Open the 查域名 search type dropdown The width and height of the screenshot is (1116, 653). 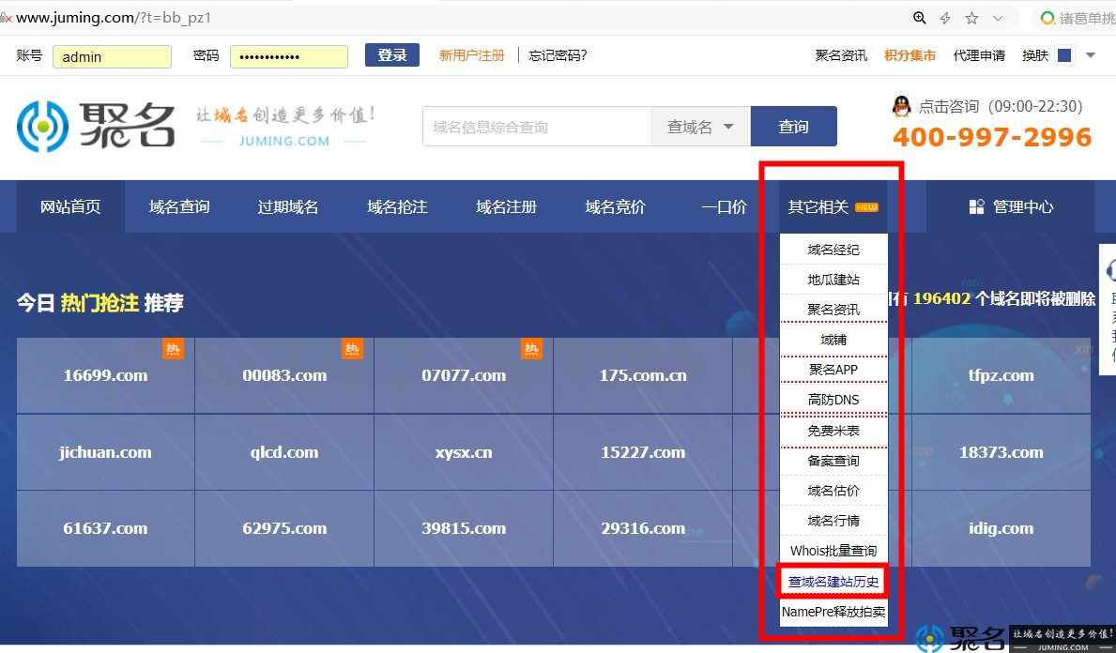pos(700,127)
